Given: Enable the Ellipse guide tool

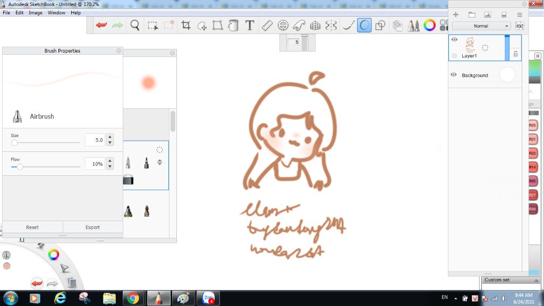Looking at the screenshot, I should 283,25.
